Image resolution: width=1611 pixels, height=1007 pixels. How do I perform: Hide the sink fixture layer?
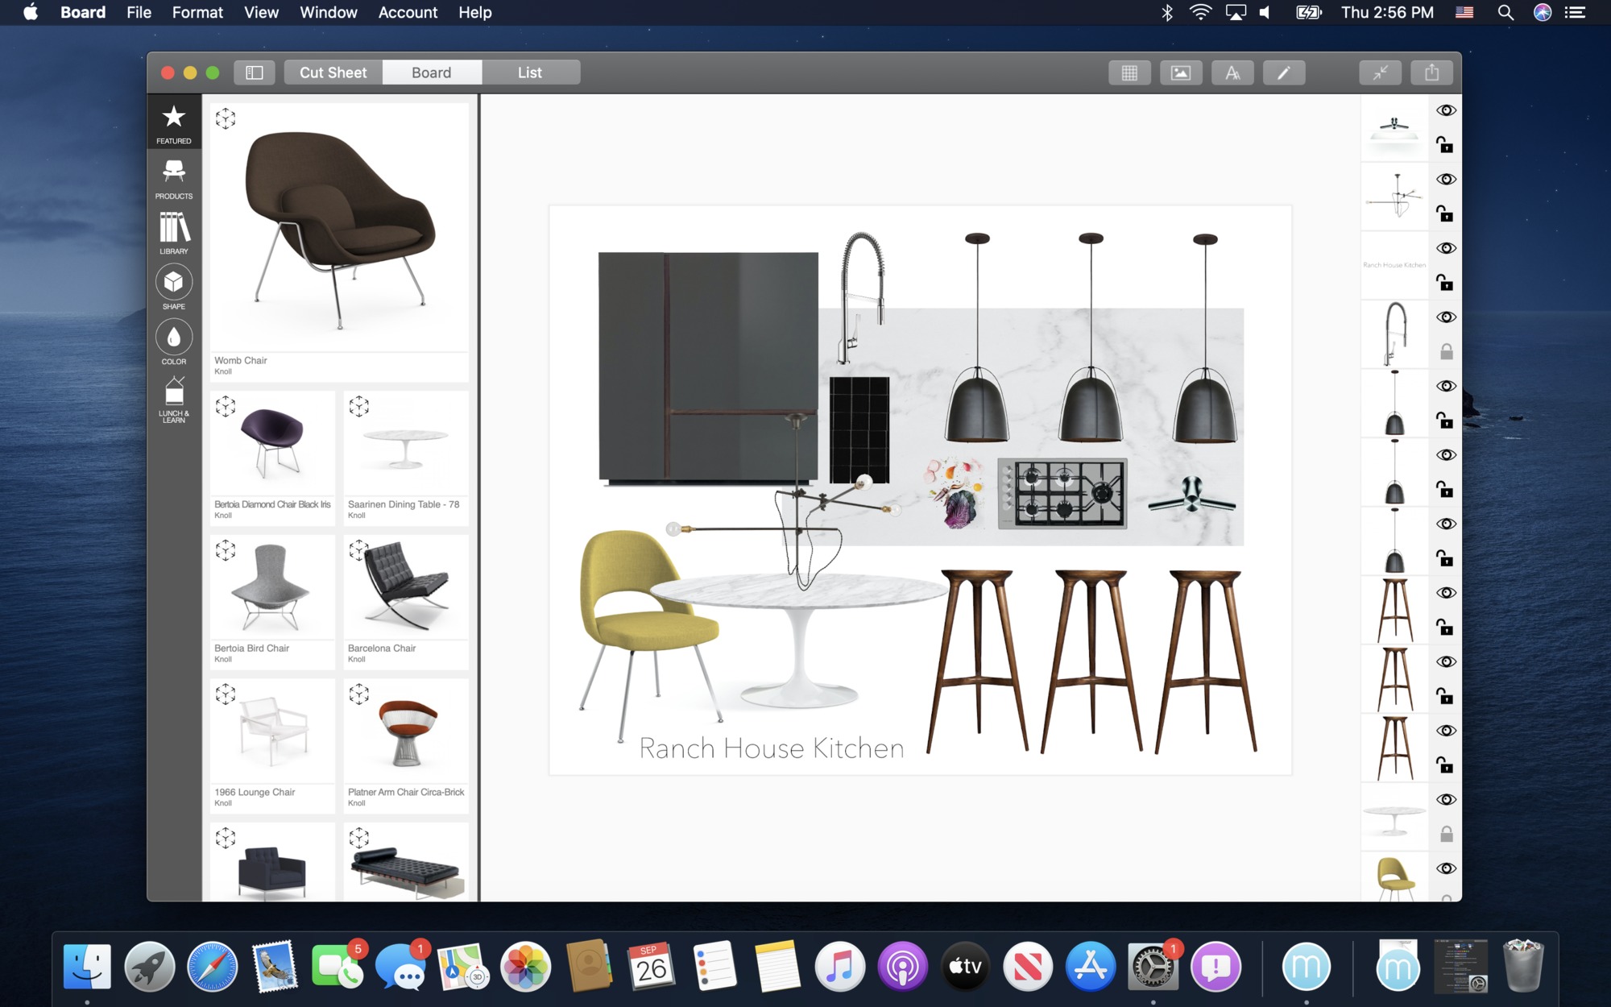(1446, 317)
